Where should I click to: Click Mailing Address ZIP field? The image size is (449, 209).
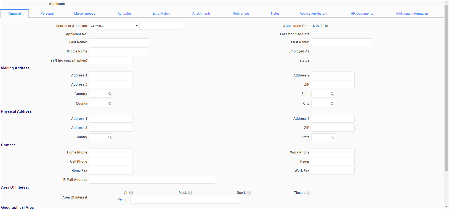pos(333,84)
